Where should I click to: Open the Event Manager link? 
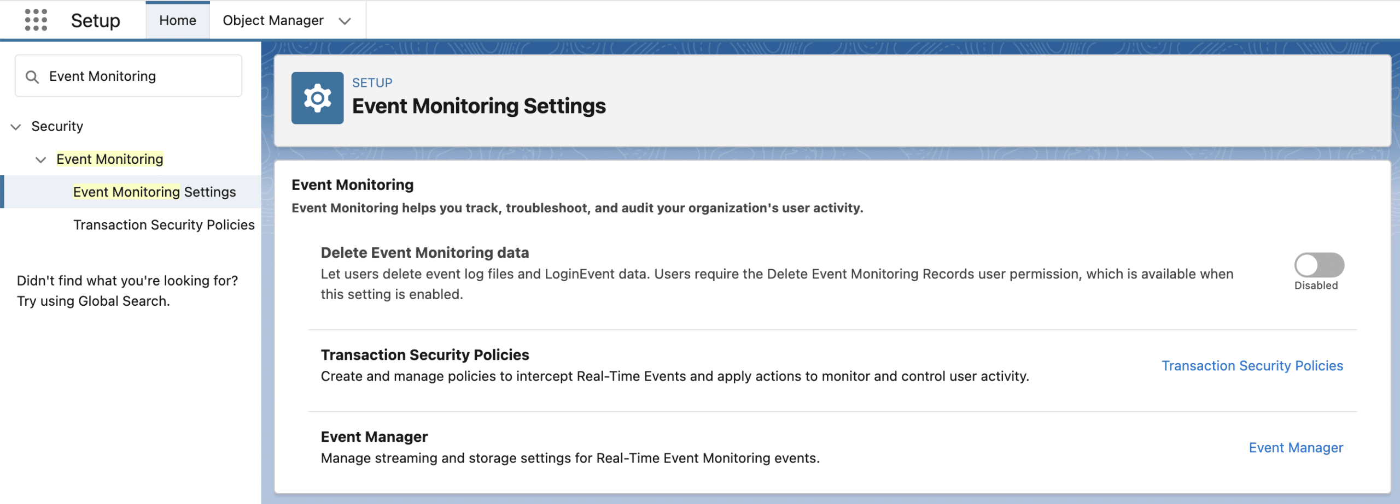1296,448
